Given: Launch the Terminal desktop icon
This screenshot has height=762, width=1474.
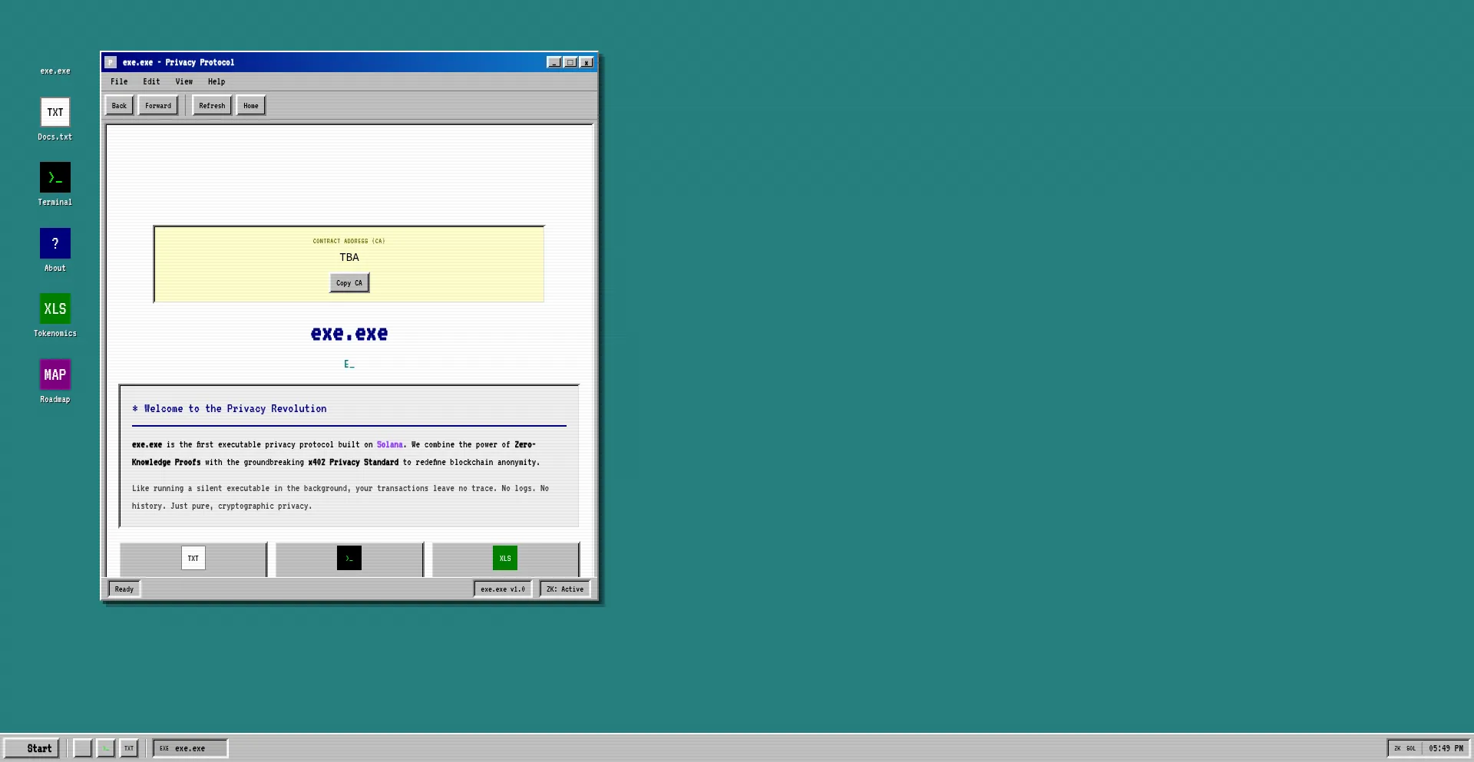Looking at the screenshot, I should [55, 178].
